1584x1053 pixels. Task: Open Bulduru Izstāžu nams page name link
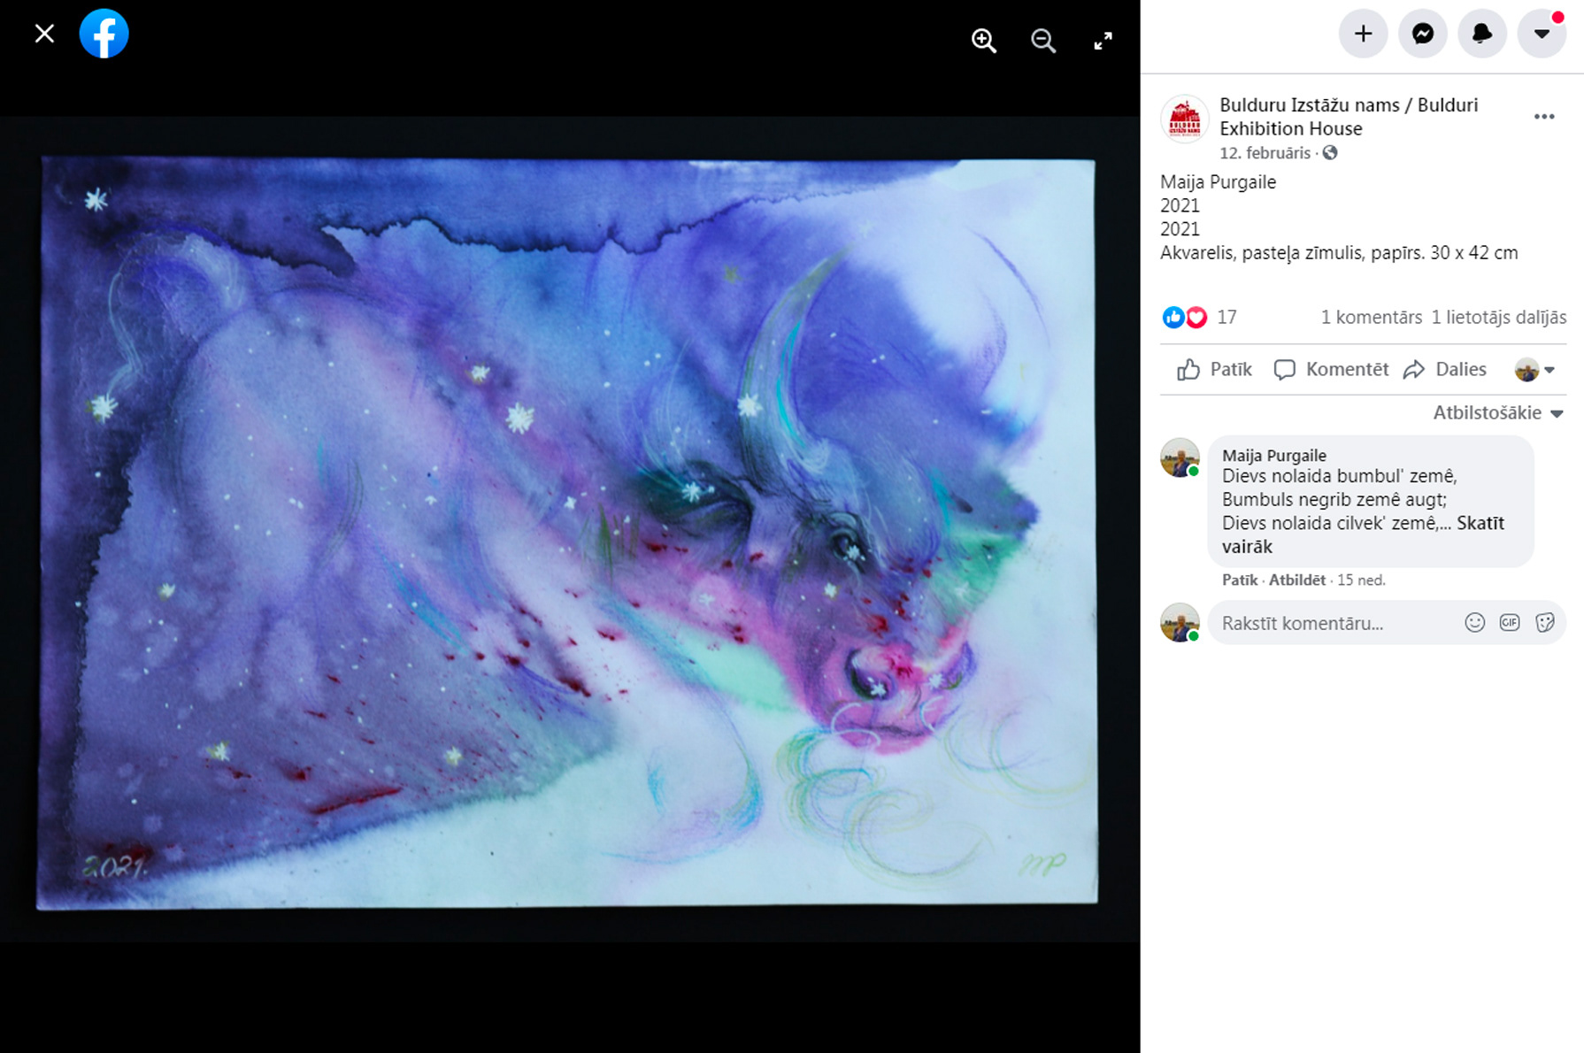tap(1349, 117)
